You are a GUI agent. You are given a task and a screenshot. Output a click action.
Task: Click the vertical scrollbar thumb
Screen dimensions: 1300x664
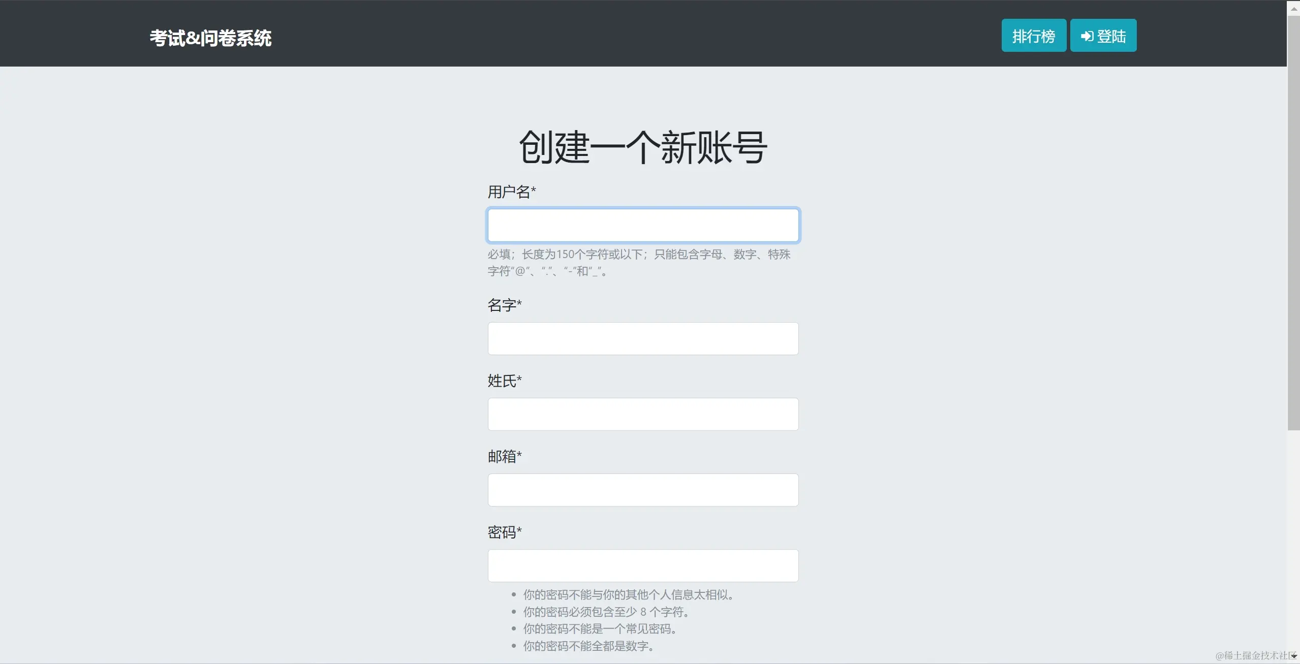click(x=1294, y=224)
